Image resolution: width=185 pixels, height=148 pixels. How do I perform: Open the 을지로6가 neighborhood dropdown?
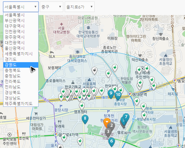tap(80, 7)
